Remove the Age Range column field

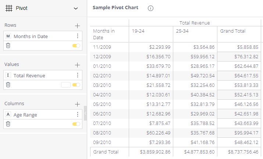tap(8, 124)
